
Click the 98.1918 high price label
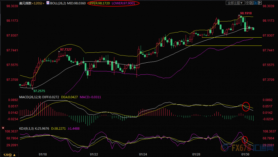(246, 13)
